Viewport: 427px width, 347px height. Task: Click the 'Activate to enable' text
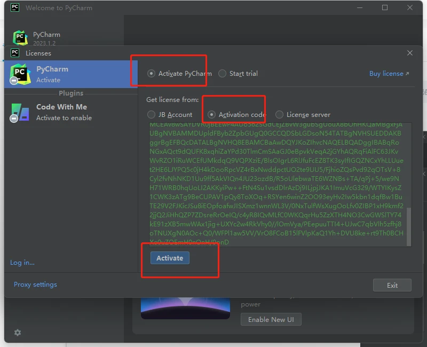[x=64, y=117]
